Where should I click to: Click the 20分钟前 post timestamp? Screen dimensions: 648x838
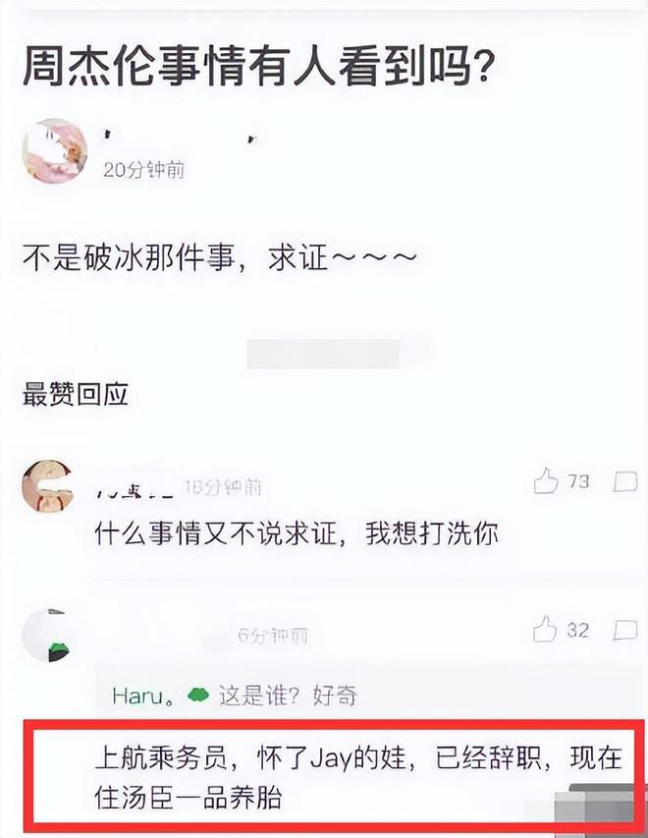tap(143, 170)
